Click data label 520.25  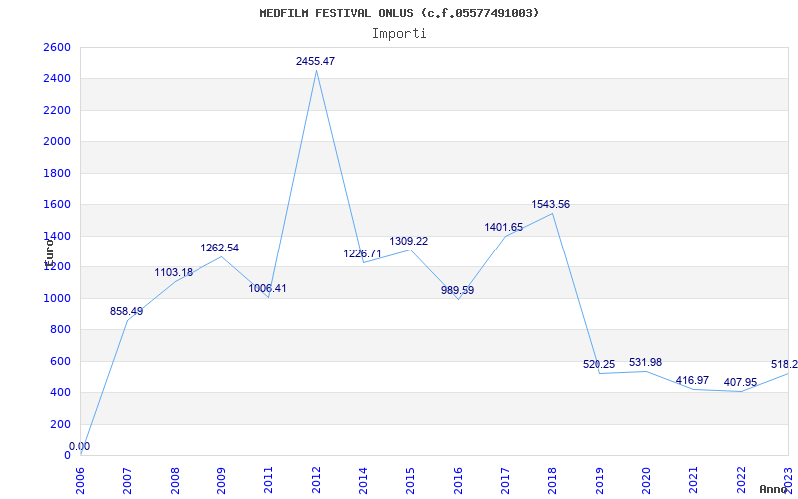[599, 364]
